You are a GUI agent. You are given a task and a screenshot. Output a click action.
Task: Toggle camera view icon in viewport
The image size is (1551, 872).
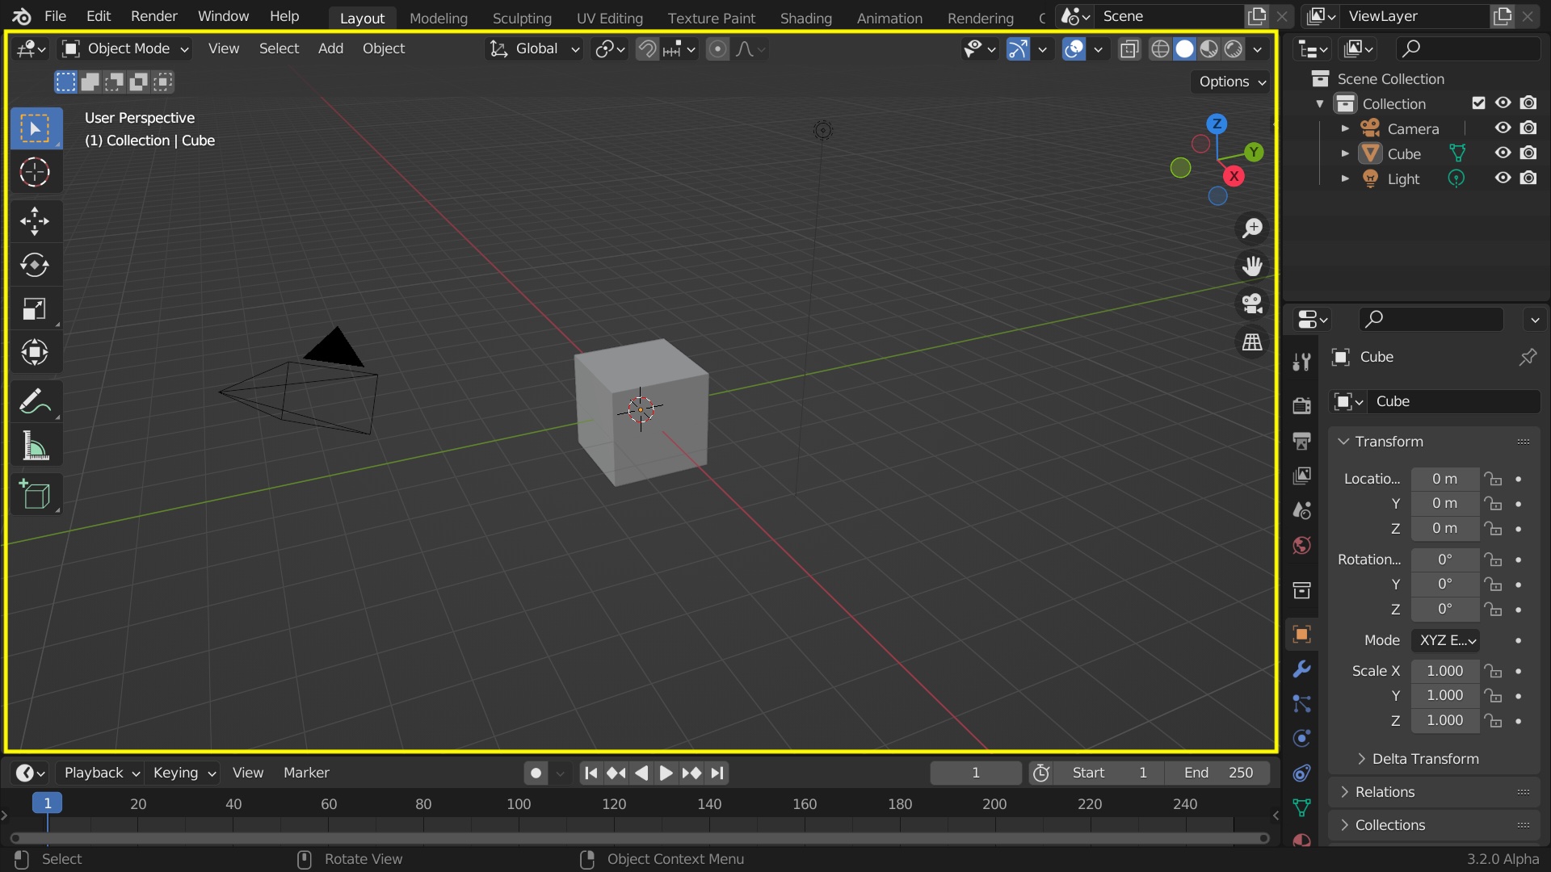1252,304
